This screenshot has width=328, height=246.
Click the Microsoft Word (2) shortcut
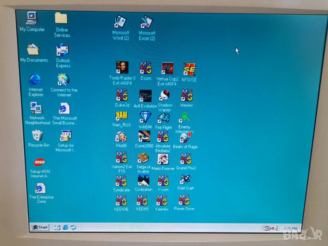(121, 23)
